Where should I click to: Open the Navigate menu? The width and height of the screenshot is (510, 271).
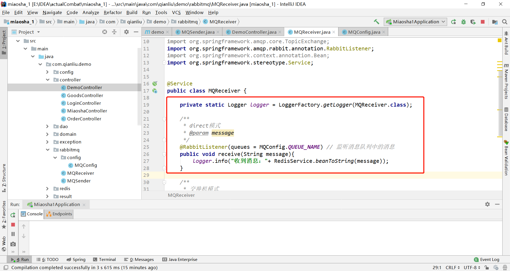click(x=52, y=12)
